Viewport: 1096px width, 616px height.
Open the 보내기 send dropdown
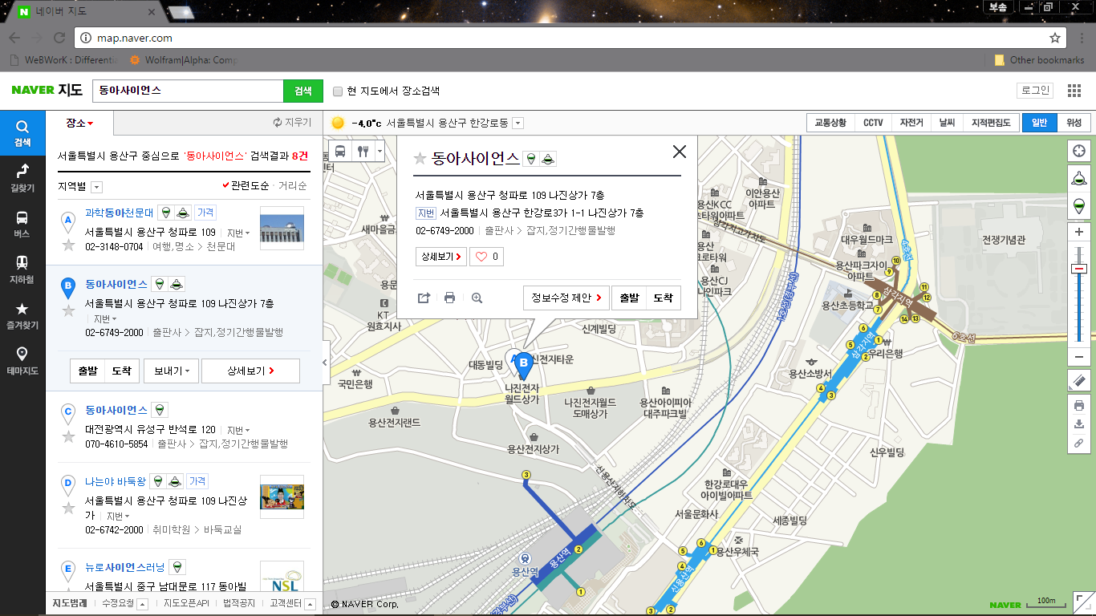pyautogui.click(x=171, y=371)
